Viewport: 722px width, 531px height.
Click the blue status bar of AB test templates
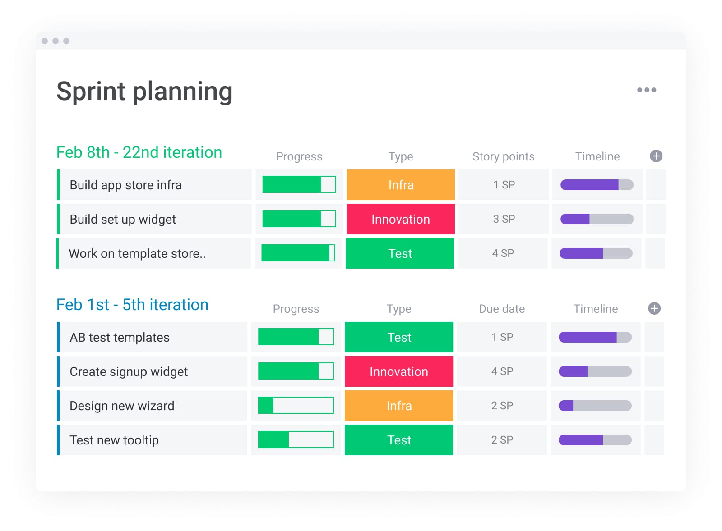click(58, 337)
